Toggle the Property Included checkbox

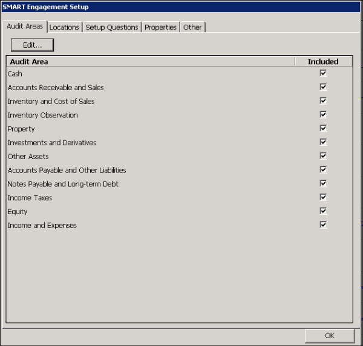click(323, 128)
